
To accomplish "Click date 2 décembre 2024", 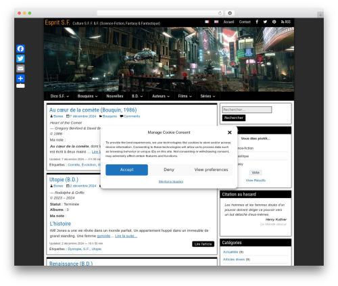I will [82, 186].
